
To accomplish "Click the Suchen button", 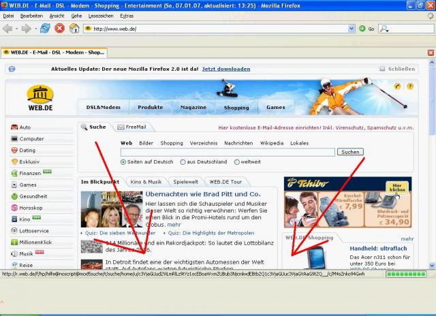I will [x=350, y=152].
